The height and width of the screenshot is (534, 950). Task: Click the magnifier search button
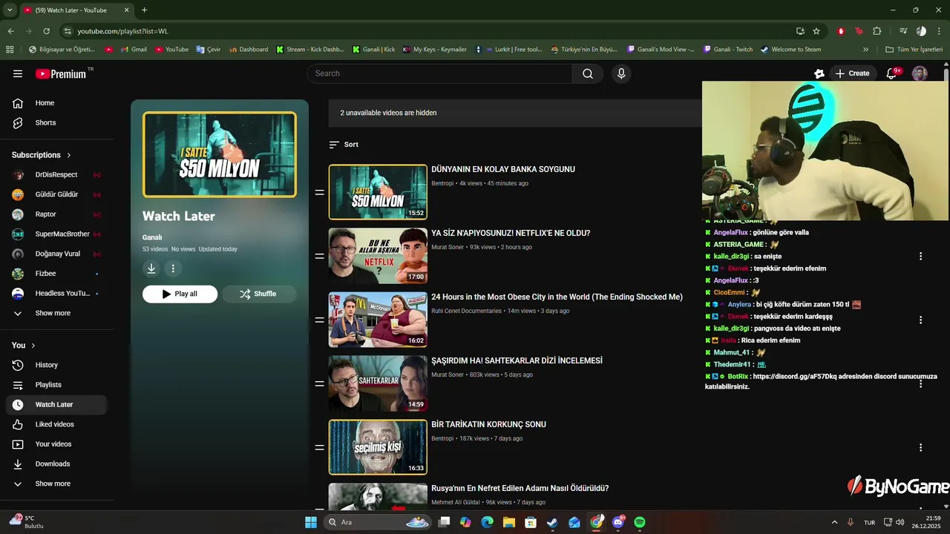[x=588, y=73]
